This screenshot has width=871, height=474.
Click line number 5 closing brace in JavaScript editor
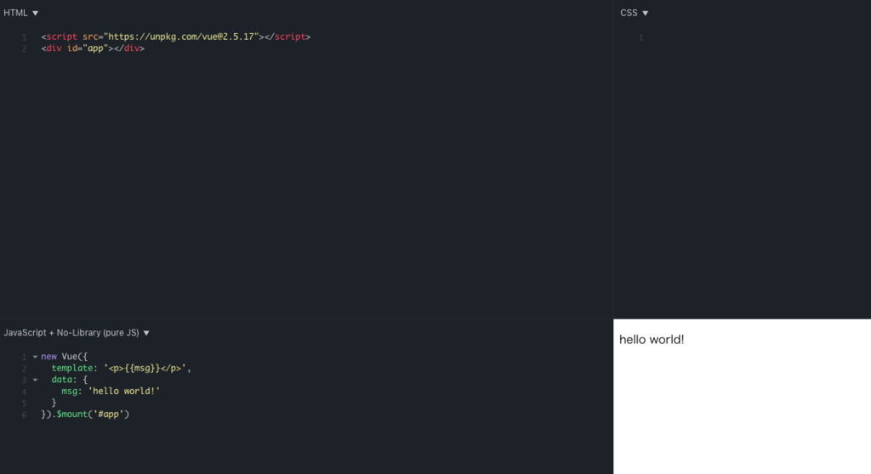click(x=54, y=403)
